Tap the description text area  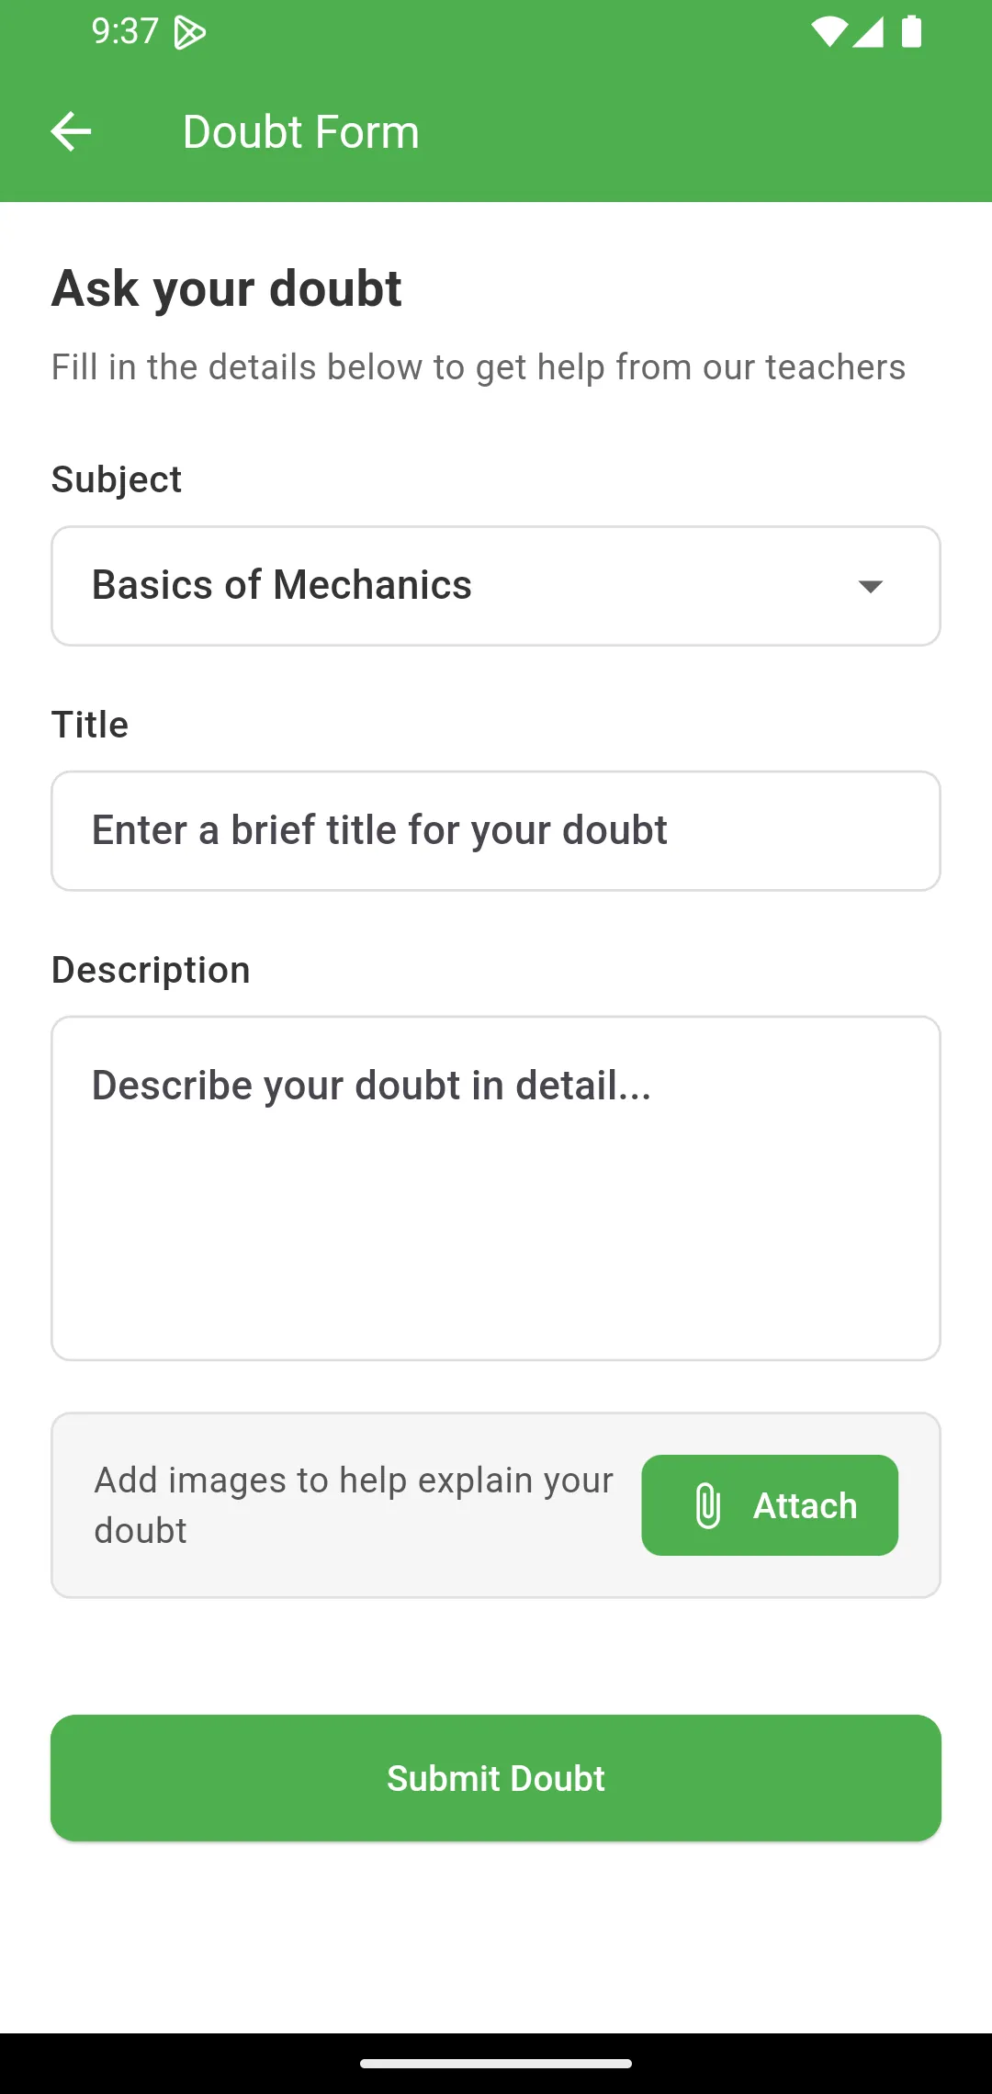496,1187
